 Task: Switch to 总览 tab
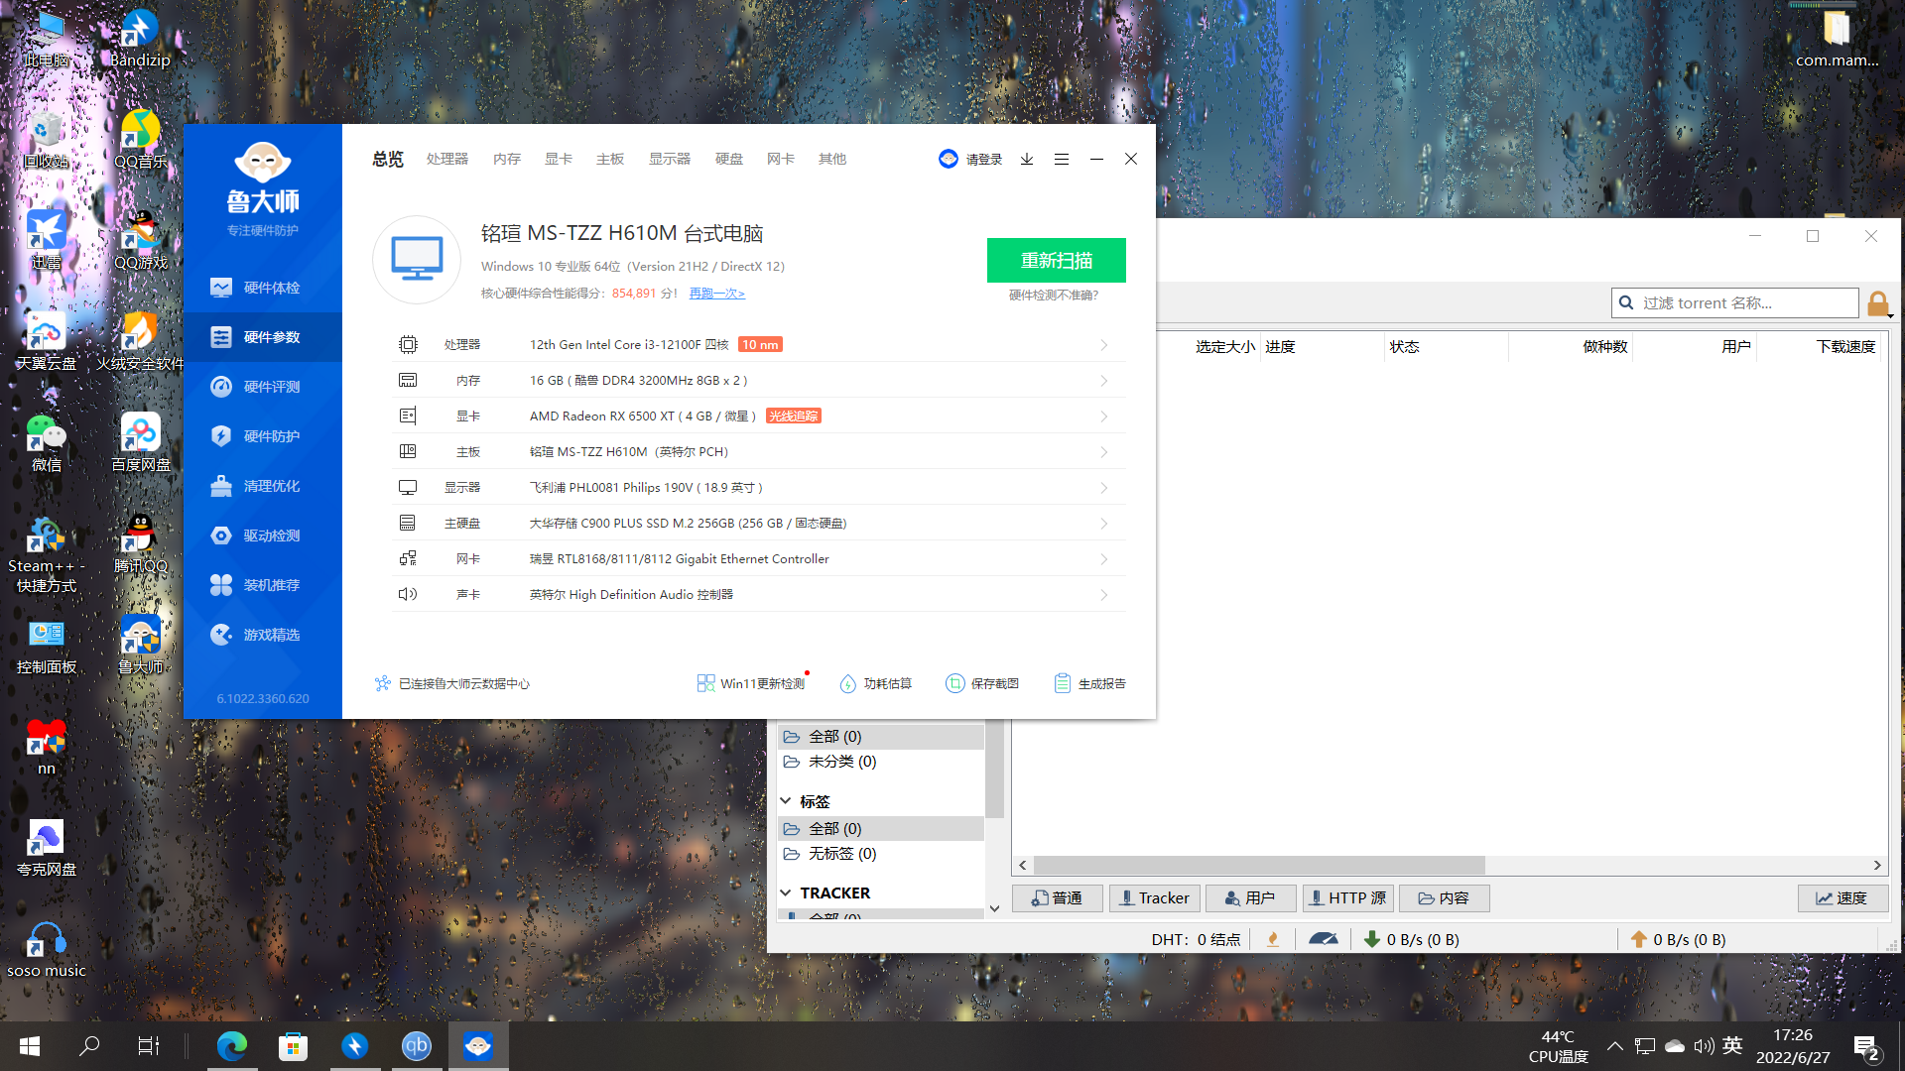pos(388,159)
